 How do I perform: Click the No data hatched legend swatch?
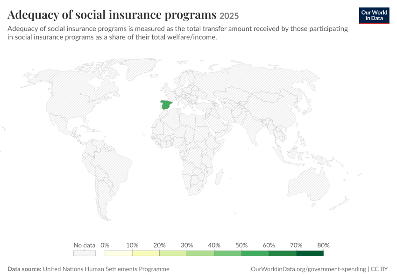(85, 253)
